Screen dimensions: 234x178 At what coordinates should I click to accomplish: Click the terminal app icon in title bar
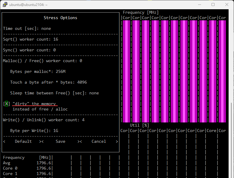point(5,5)
